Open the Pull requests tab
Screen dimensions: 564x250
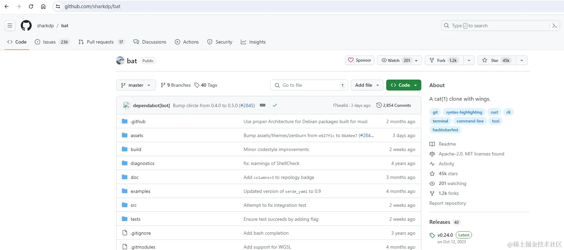[100, 42]
